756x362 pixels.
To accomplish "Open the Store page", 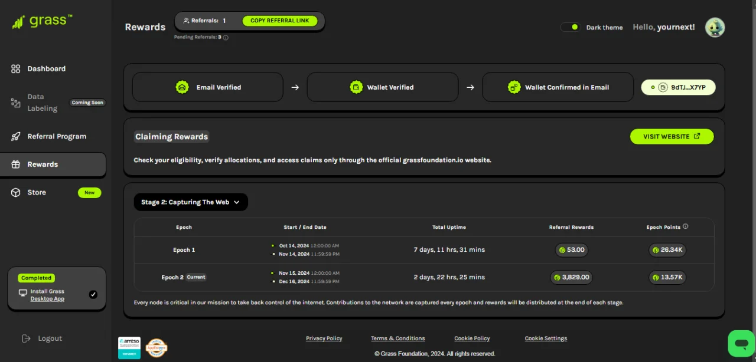I will click(37, 192).
